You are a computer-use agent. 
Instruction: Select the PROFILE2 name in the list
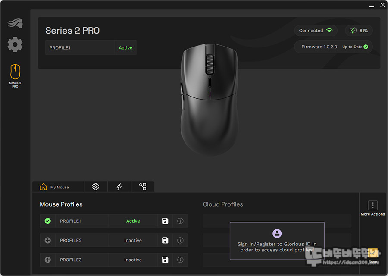71,240
